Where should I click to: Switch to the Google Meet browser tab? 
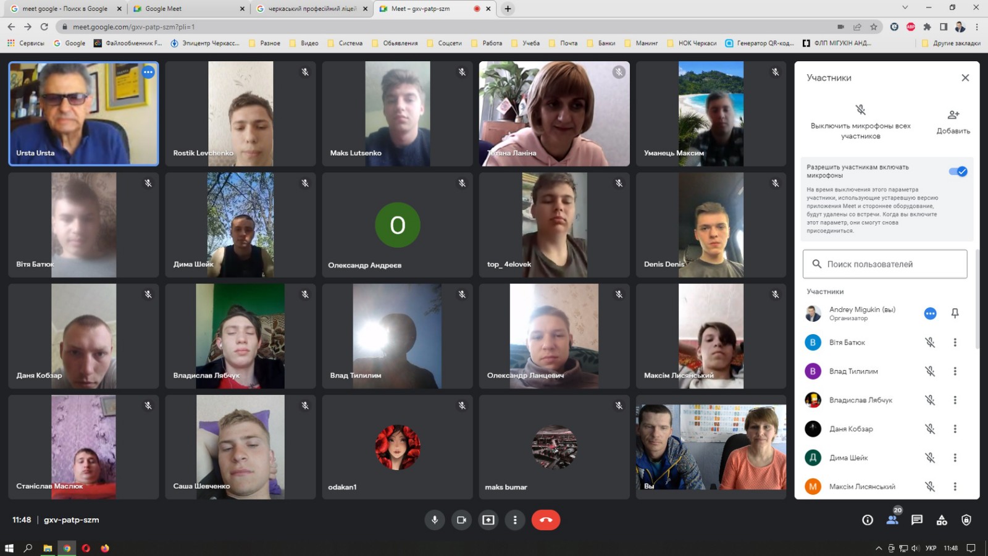click(185, 9)
